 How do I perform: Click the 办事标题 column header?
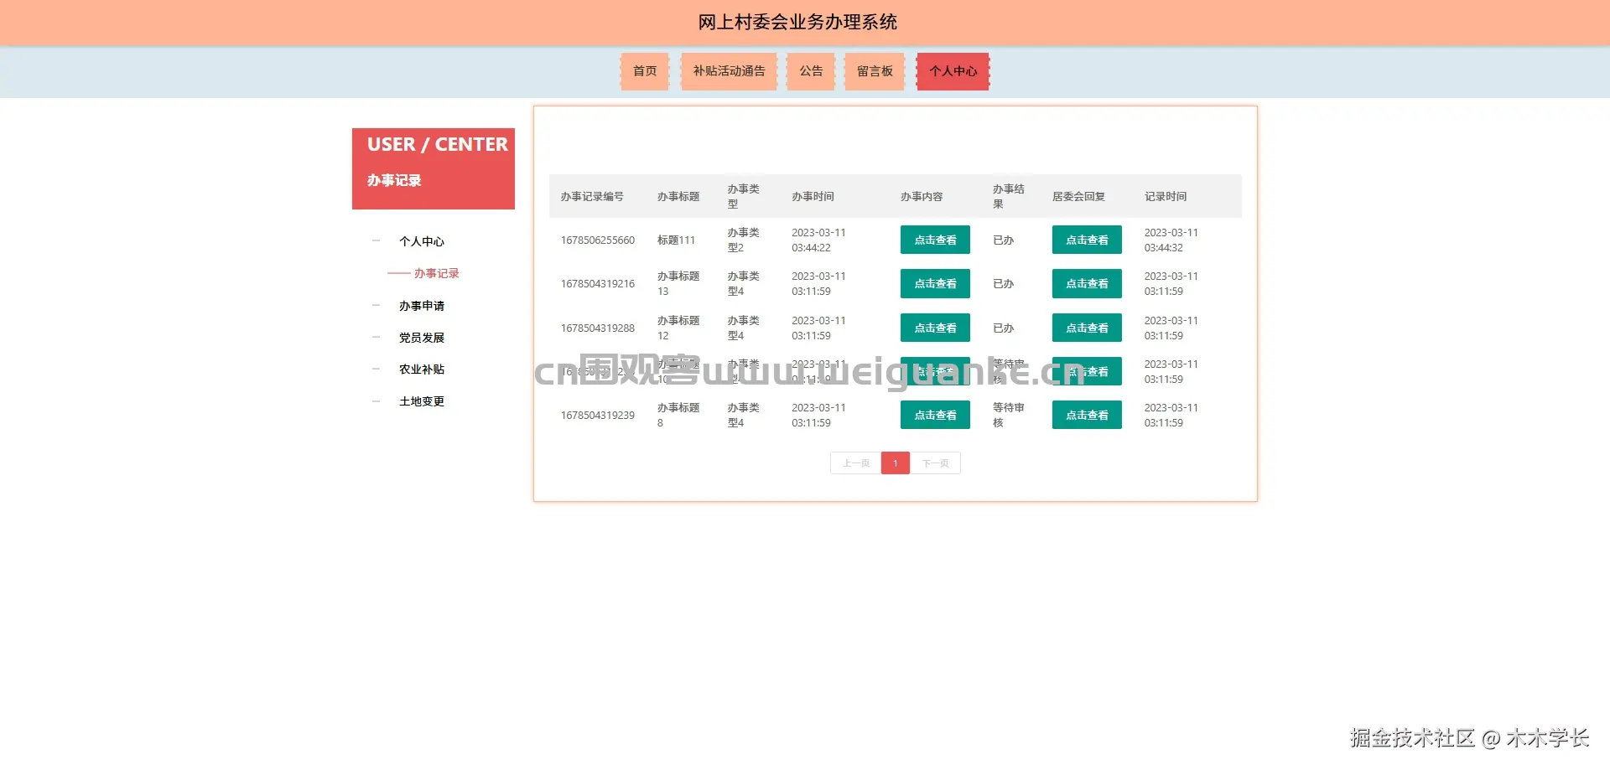[678, 196]
